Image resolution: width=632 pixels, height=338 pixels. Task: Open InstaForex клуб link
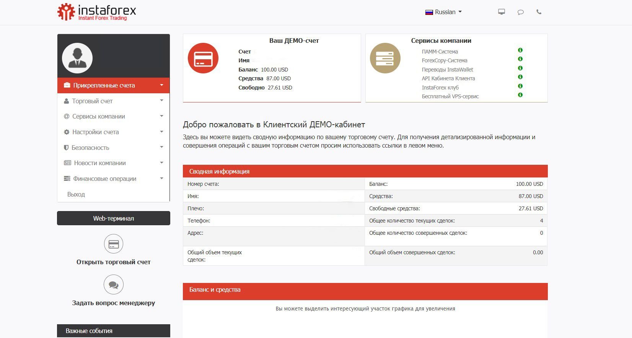[440, 88]
